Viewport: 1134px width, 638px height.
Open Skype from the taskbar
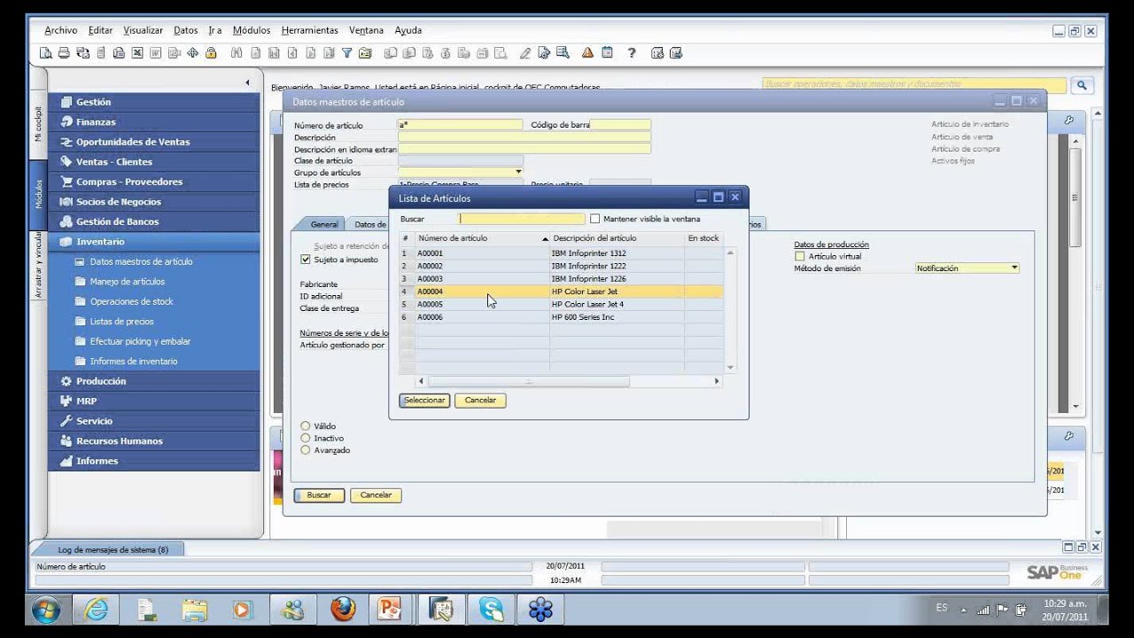tap(491, 610)
